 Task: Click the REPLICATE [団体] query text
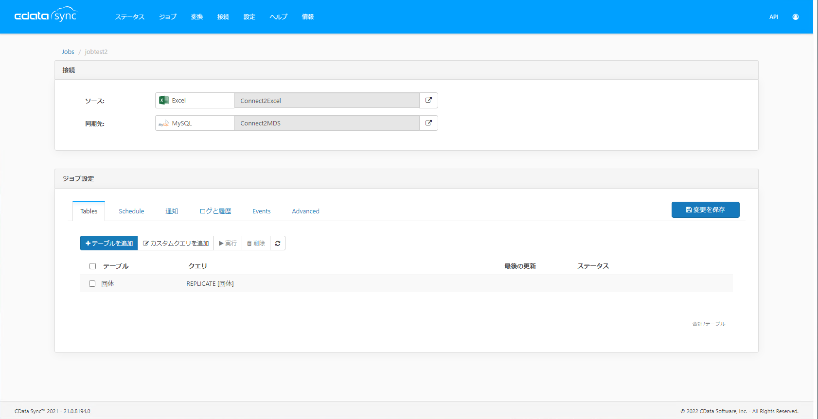tap(210, 283)
